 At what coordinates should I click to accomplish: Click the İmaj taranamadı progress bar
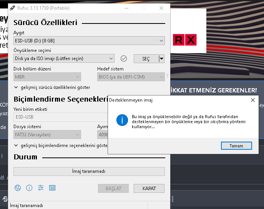(x=89, y=171)
